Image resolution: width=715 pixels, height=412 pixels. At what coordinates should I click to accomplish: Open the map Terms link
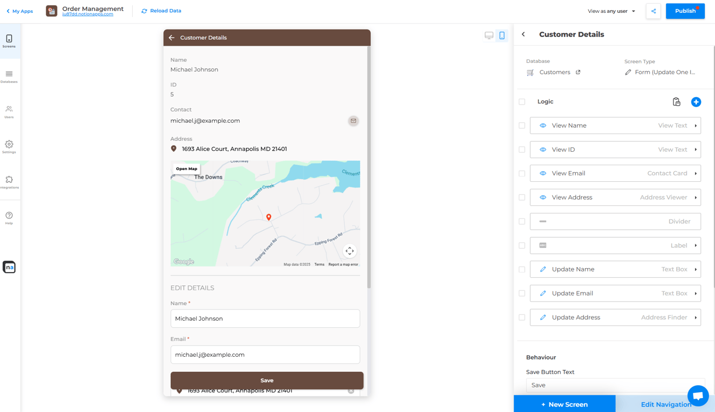pos(319,264)
